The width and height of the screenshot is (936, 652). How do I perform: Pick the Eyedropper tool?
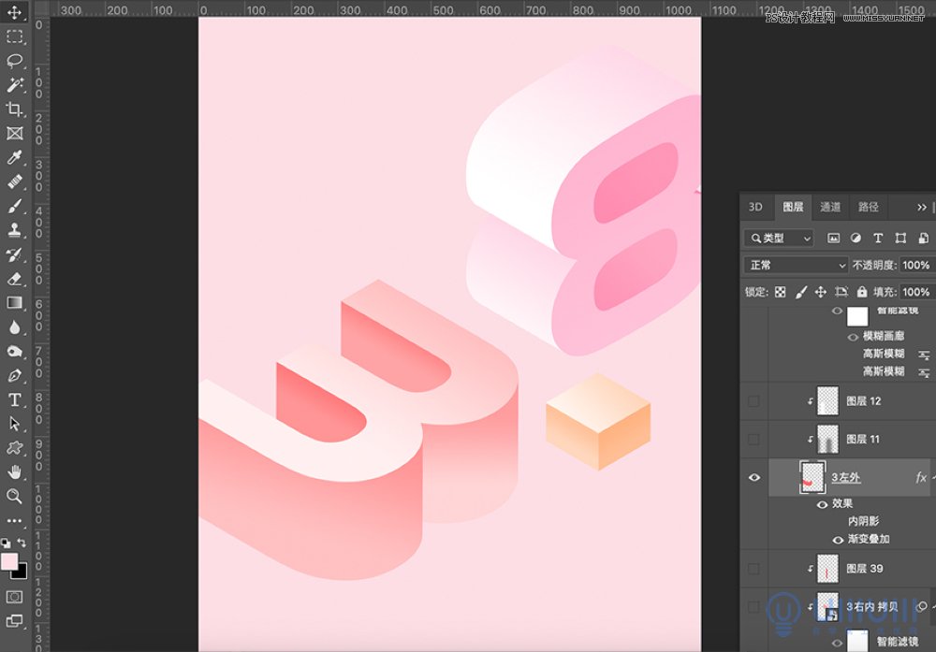coord(15,158)
